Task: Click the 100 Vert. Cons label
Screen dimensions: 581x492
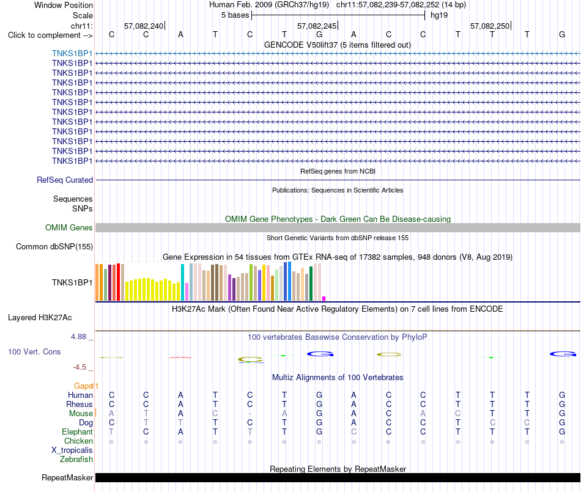Action: pyautogui.click(x=34, y=351)
